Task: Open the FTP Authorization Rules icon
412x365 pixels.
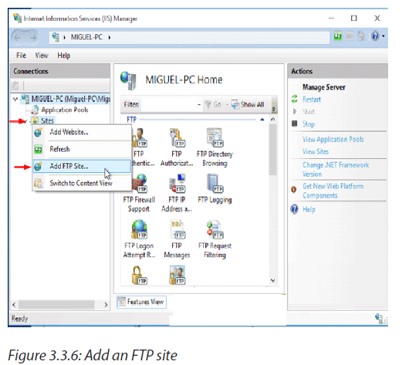Action: tap(177, 147)
